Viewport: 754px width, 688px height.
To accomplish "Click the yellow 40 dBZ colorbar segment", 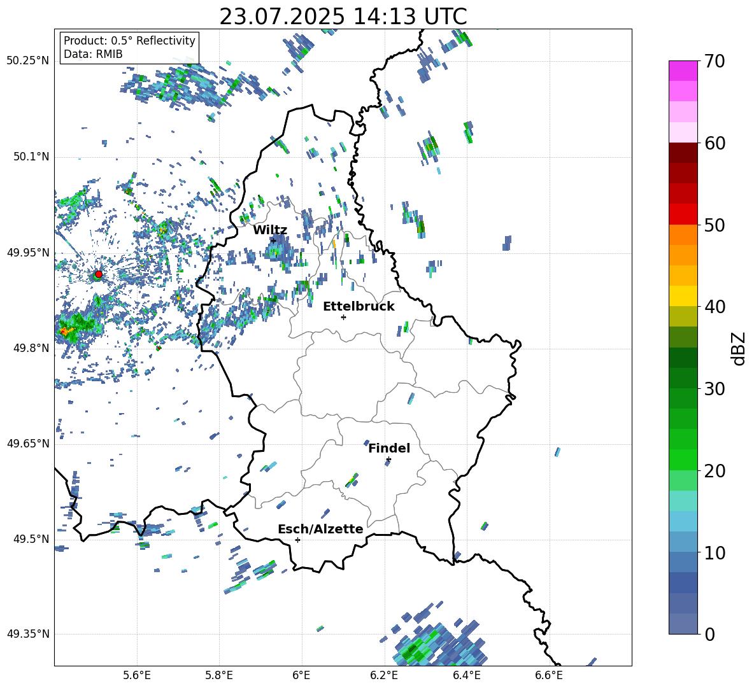I will coord(683,296).
